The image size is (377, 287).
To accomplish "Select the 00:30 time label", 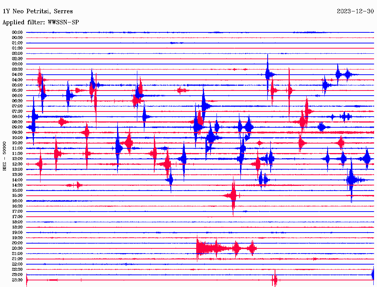I will (x=17, y=38).
